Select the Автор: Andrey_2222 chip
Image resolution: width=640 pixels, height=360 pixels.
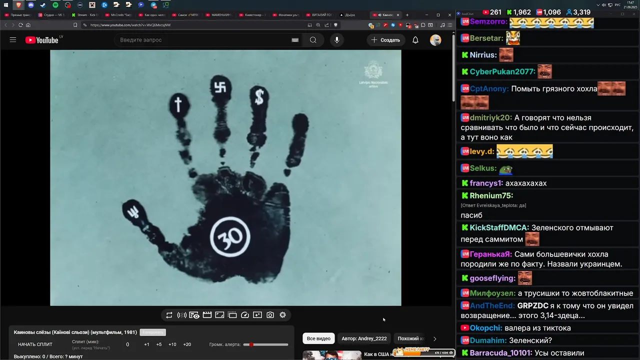tap(364, 338)
